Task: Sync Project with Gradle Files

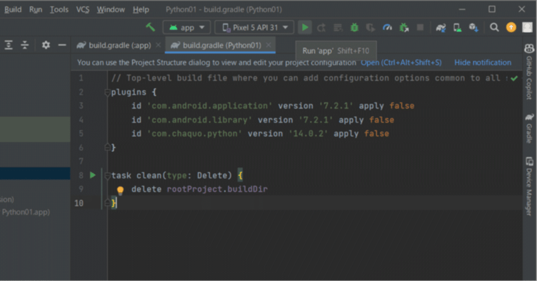Action: 441,27
